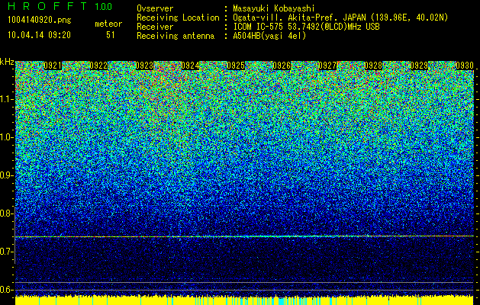Click the Ovserver label
Viewport: 480px width, 305px height.
155,8
